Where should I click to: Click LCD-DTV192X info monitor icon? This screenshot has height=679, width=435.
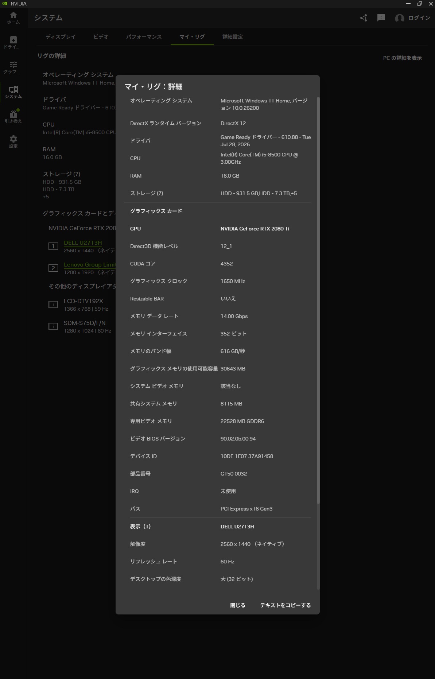tap(53, 304)
